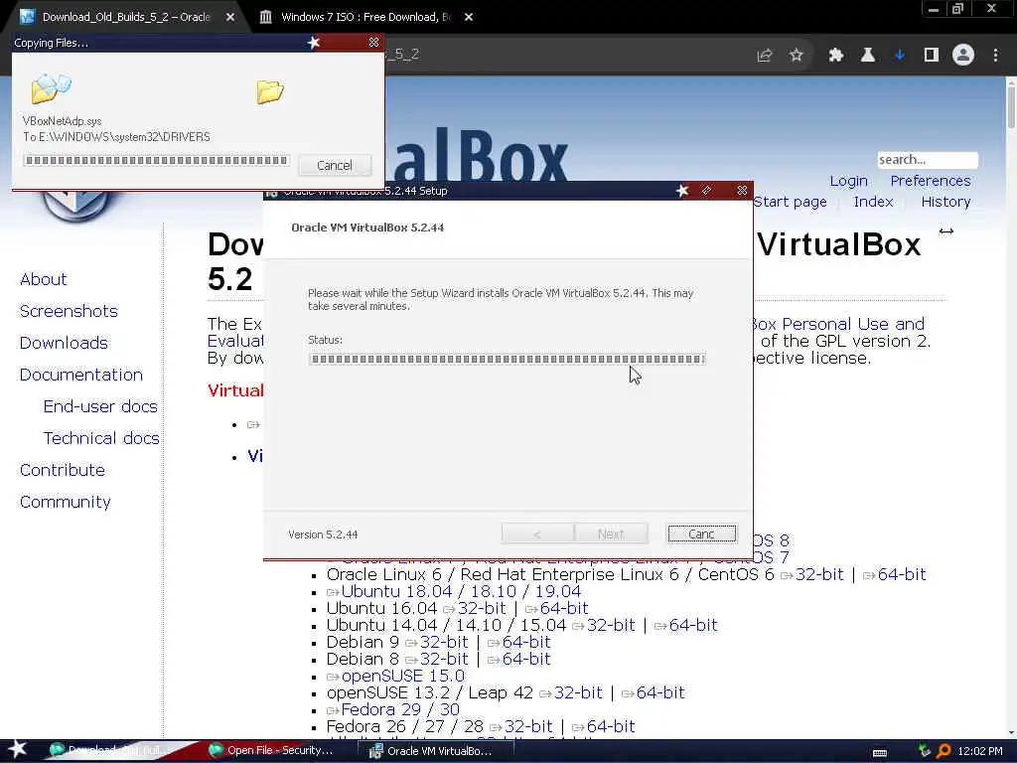1017x763 pixels.
Task: Open openSUSE 15.0 download link
Action: point(403,676)
